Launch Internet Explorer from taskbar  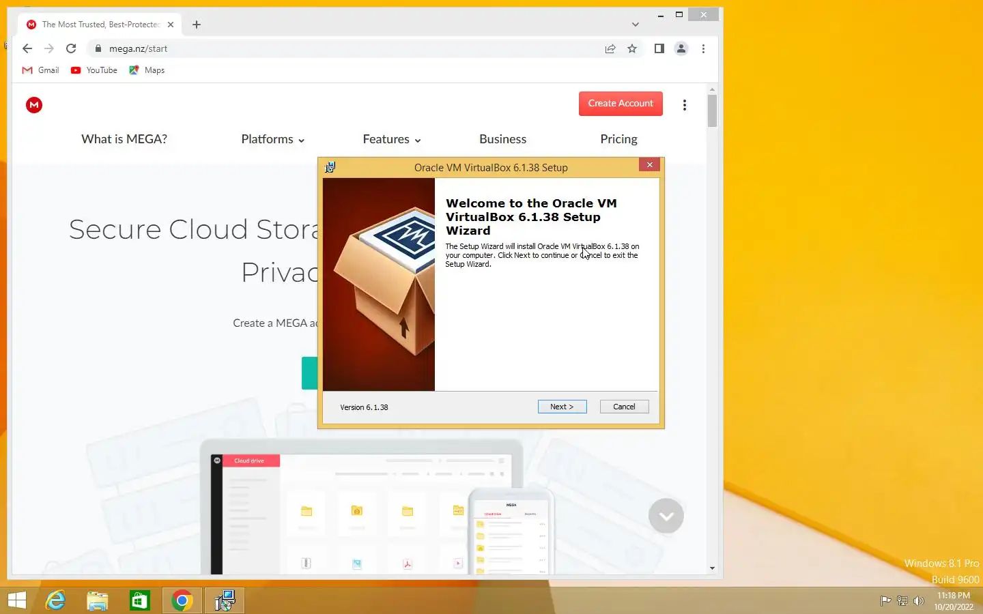point(55,600)
